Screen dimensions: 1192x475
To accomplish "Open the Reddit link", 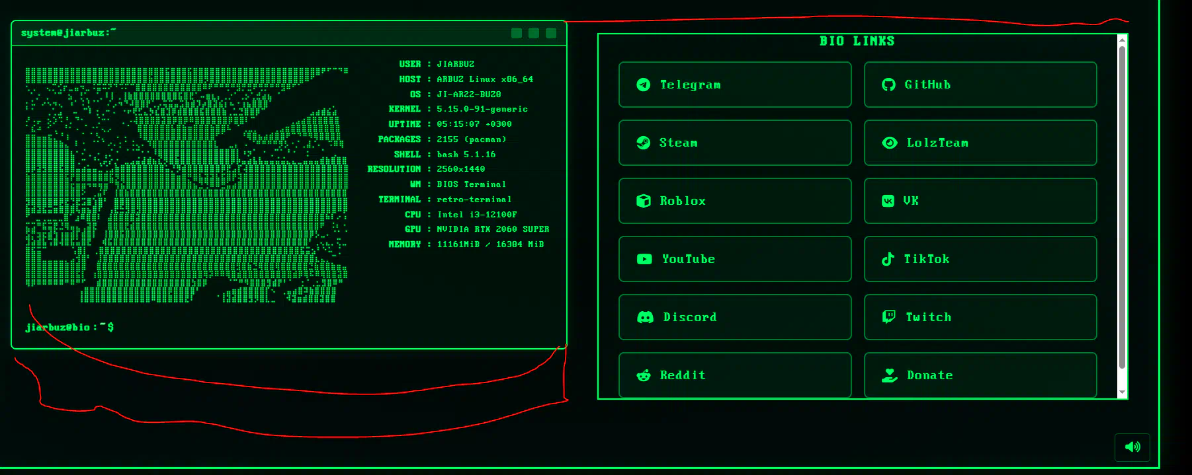I will click(735, 375).
